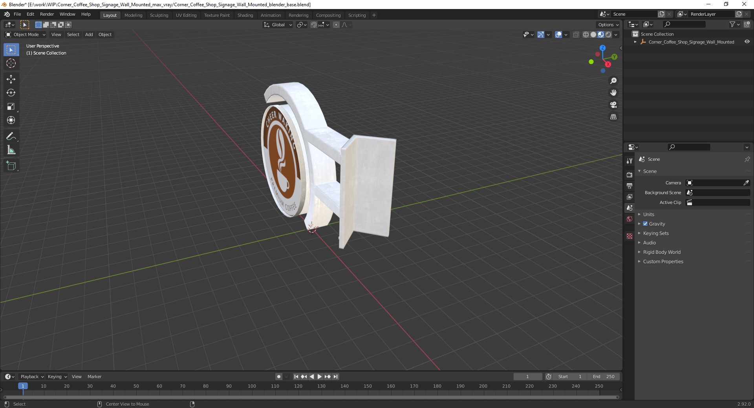Open the File menu
This screenshot has width=754, height=408.
(x=17, y=14)
